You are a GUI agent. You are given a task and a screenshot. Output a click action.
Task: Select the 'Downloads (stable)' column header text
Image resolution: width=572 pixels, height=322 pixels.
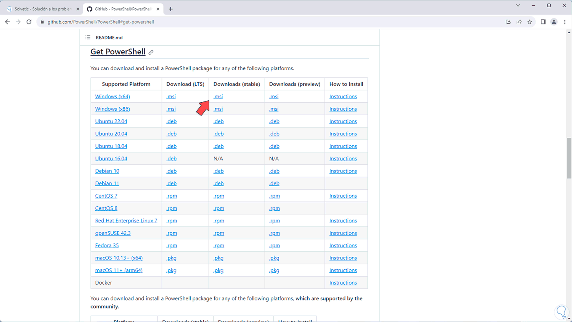click(x=237, y=84)
